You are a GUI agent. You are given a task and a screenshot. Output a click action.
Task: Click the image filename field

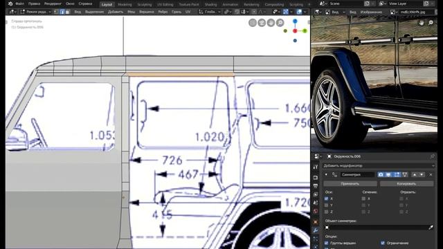coord(416,12)
